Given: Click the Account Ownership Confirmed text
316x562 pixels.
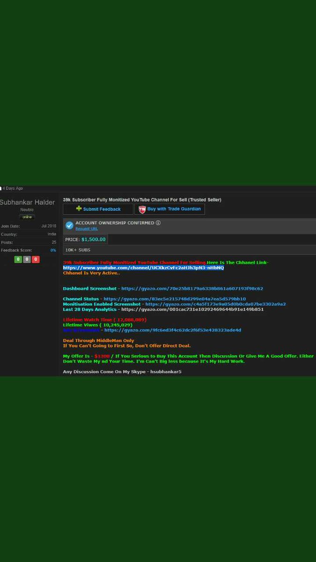Looking at the screenshot, I should click(x=115, y=223).
